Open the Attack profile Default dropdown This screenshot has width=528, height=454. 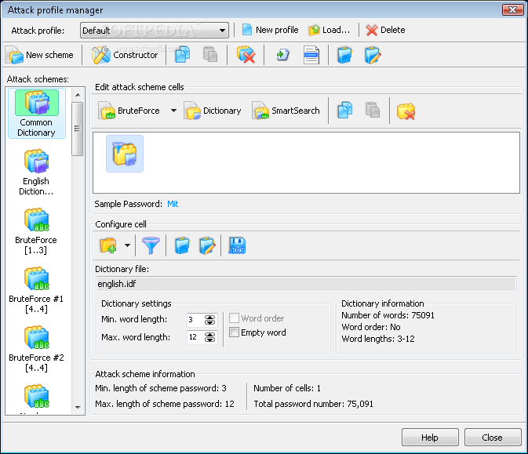(x=155, y=31)
